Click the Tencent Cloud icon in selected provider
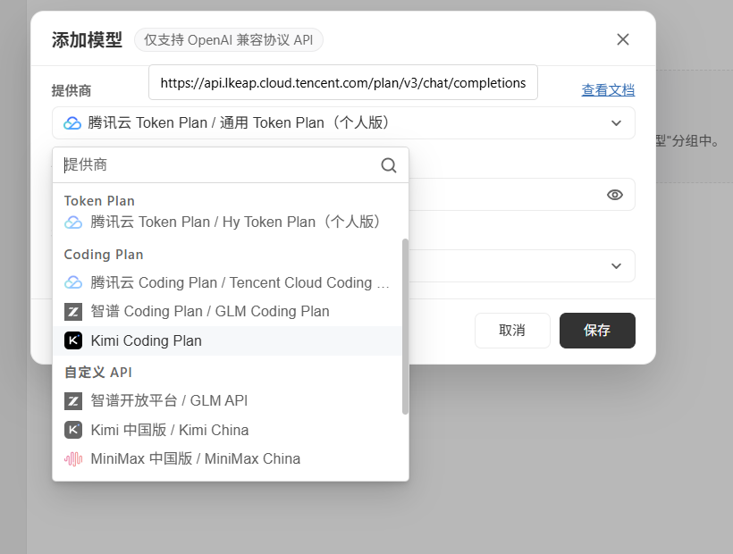733x554 pixels. 72,123
